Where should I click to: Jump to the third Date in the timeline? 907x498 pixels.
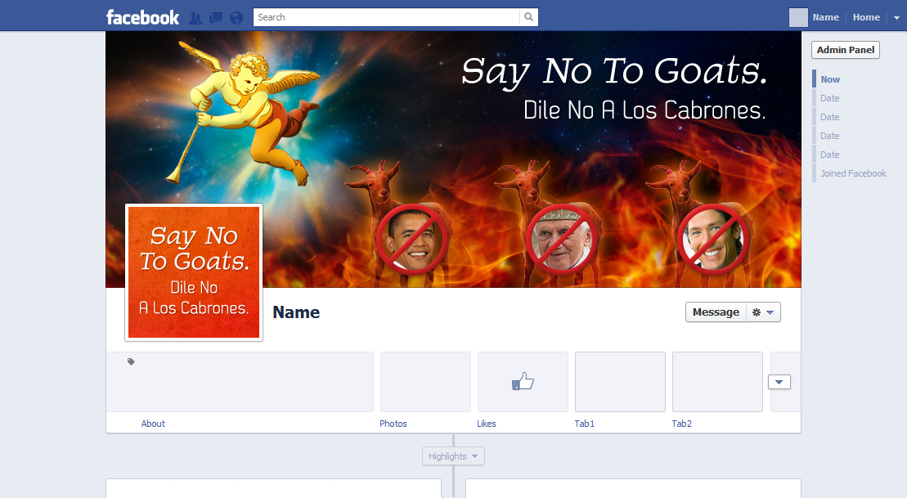(829, 136)
